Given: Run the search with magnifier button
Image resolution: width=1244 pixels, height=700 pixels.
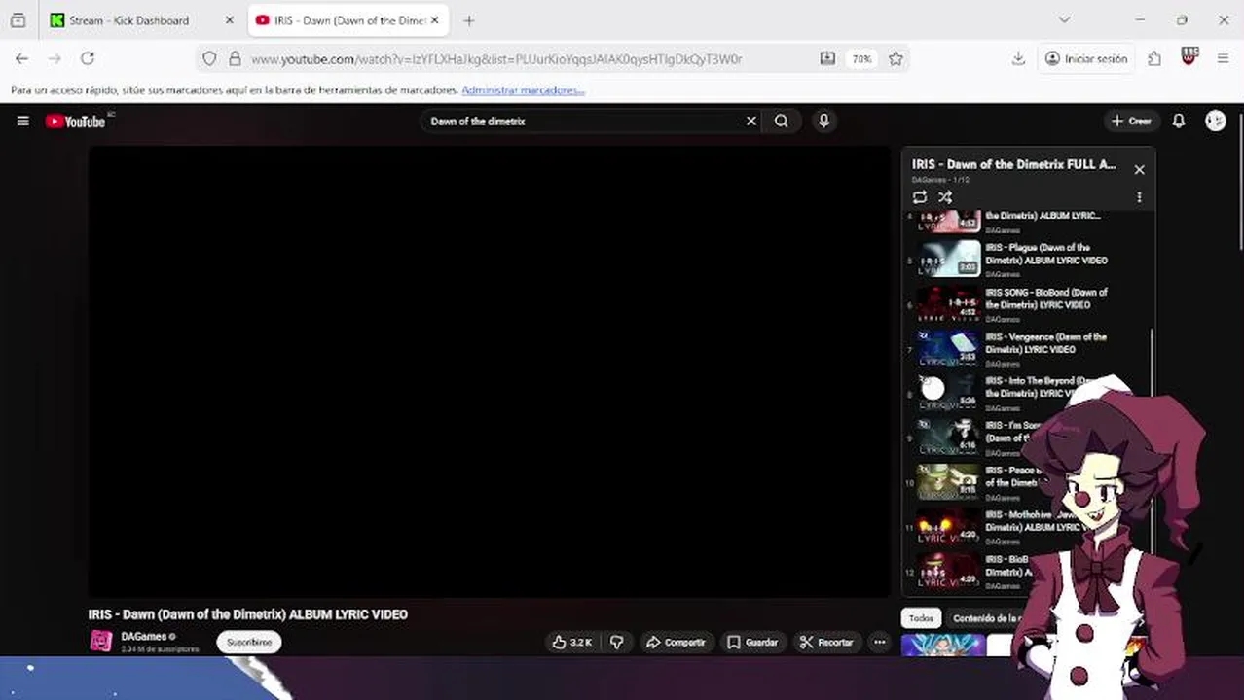Looking at the screenshot, I should pos(782,121).
